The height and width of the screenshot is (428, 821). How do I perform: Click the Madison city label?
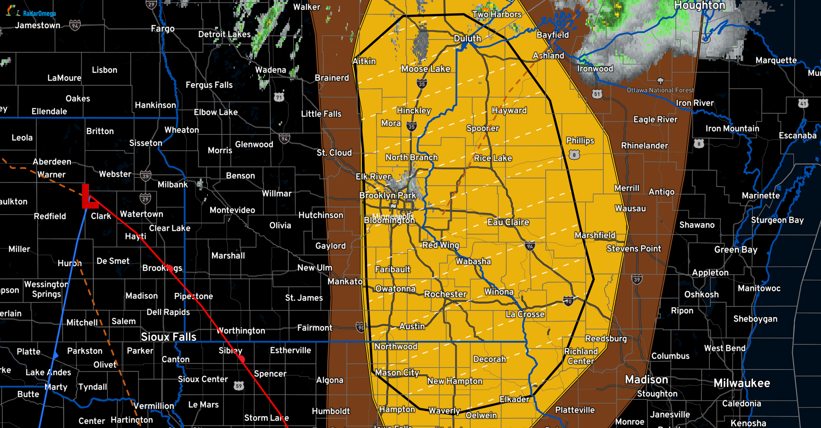click(x=647, y=380)
